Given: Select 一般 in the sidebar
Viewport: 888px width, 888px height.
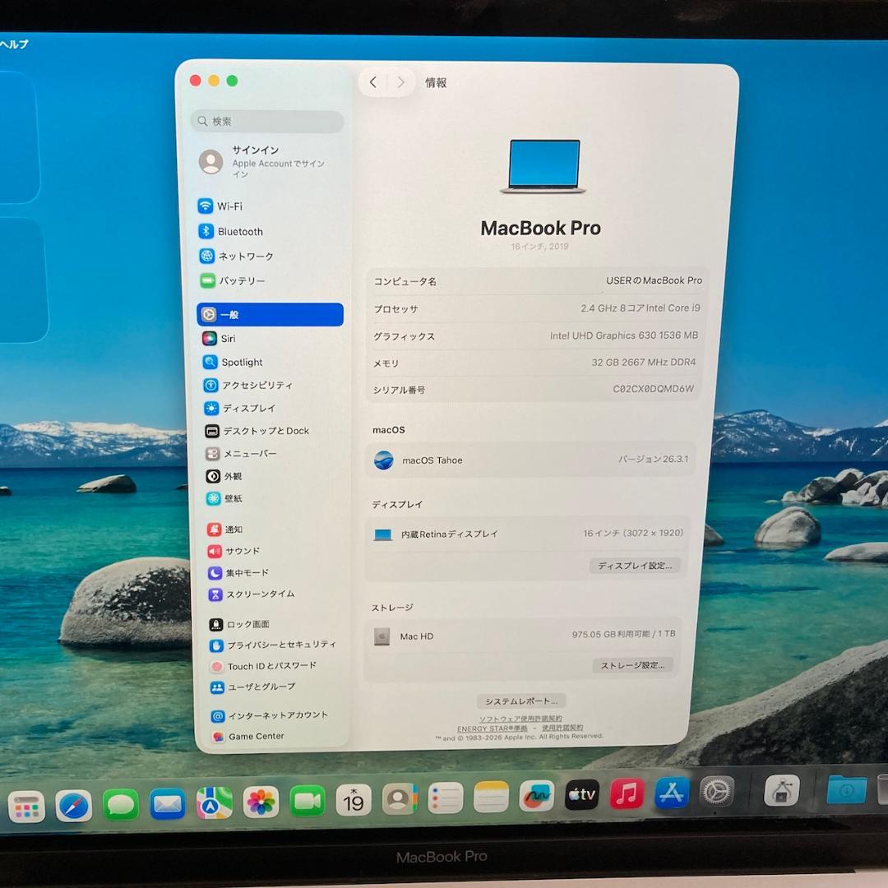Looking at the screenshot, I should [271, 314].
